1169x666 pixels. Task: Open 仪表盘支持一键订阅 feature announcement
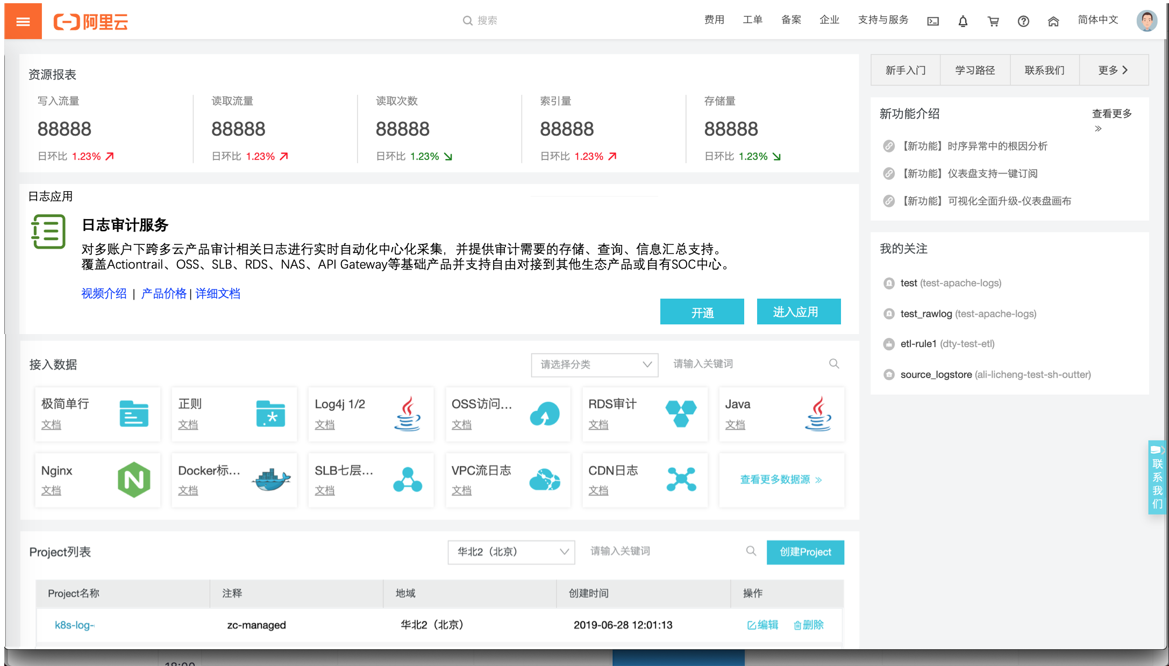pyautogui.click(x=970, y=173)
